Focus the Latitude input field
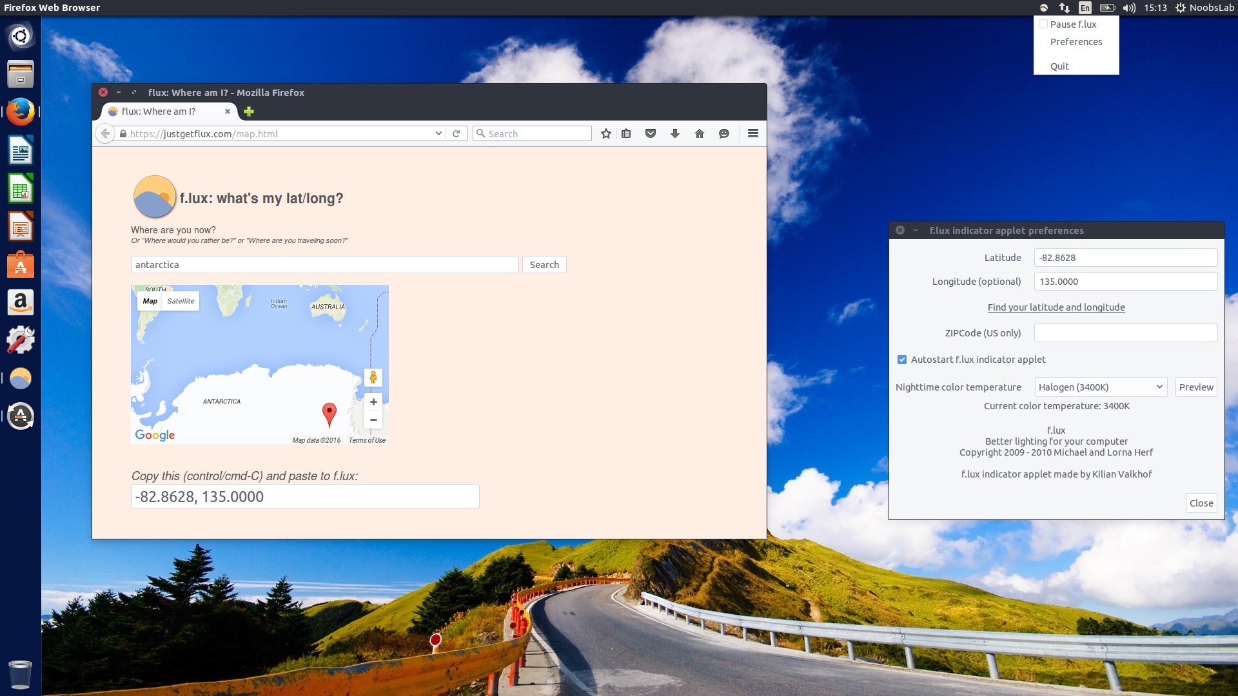The width and height of the screenshot is (1238, 696). 1126,258
